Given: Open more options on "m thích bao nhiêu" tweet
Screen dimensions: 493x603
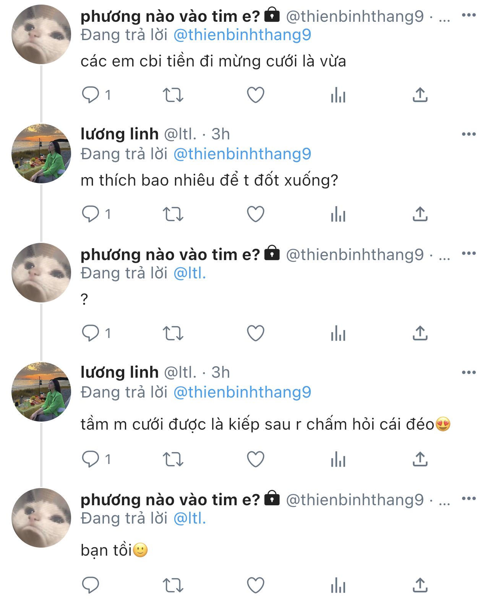Looking at the screenshot, I should 469,134.
